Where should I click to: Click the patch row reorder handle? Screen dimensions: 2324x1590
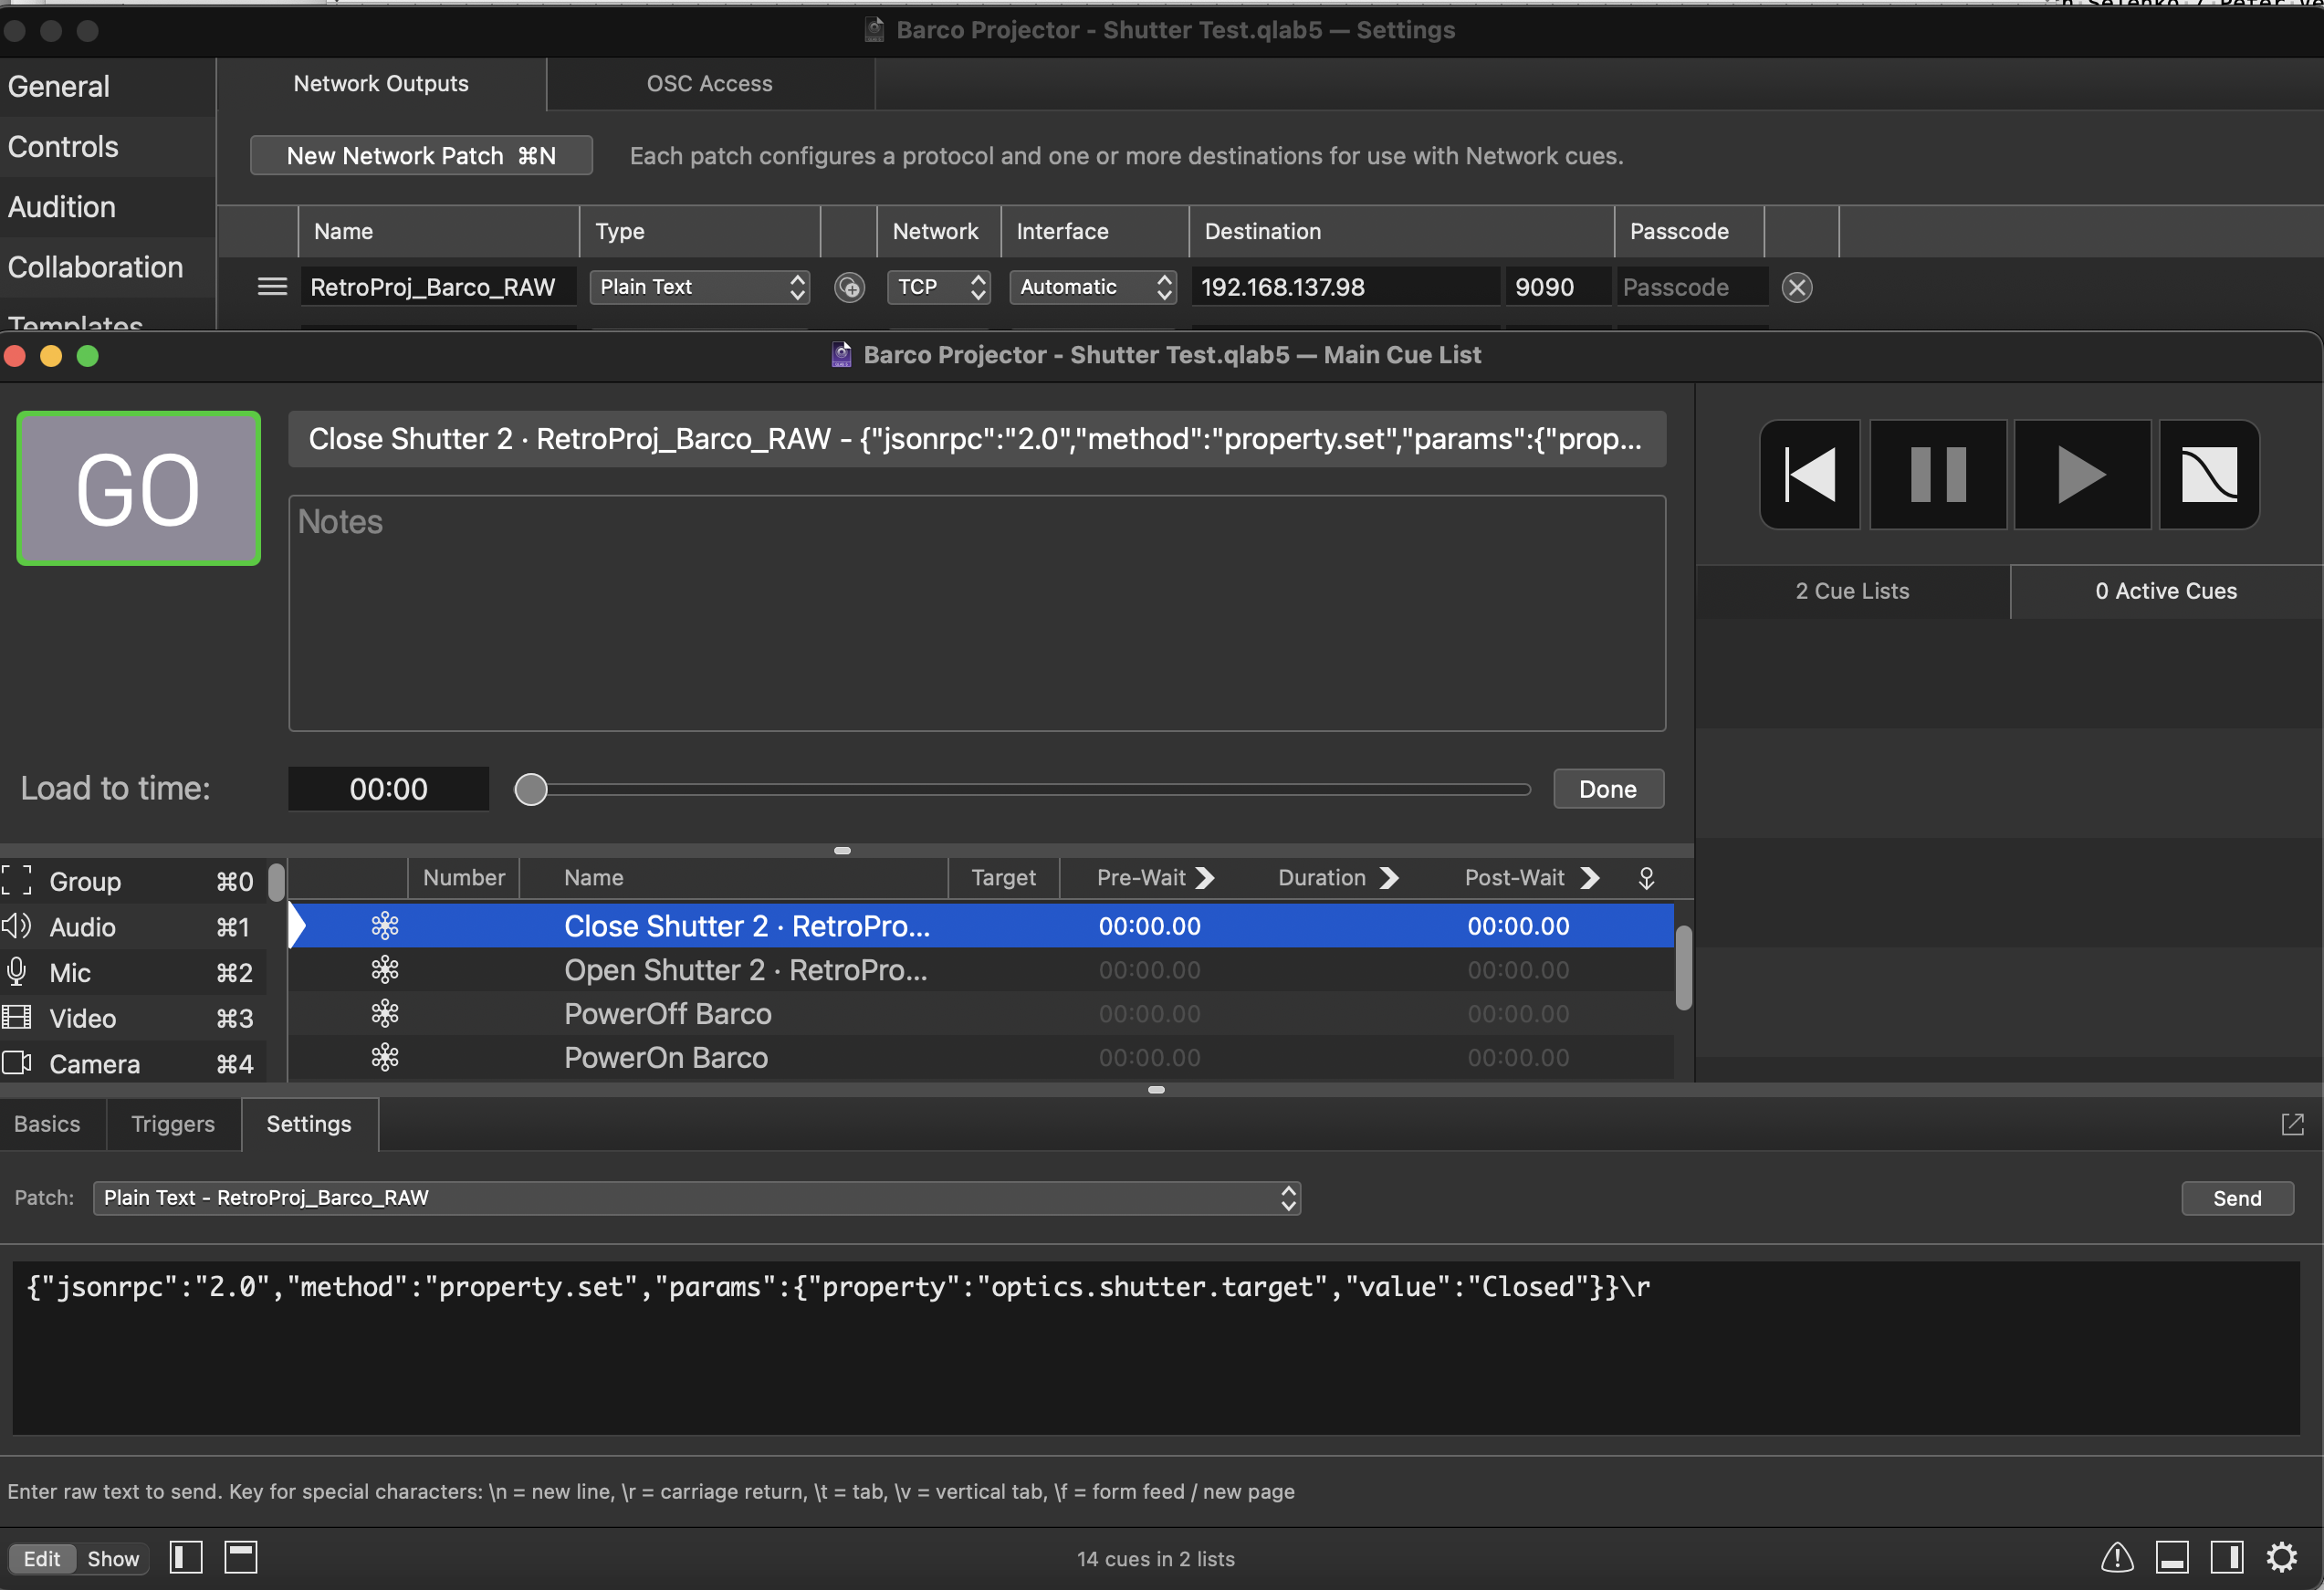point(272,287)
